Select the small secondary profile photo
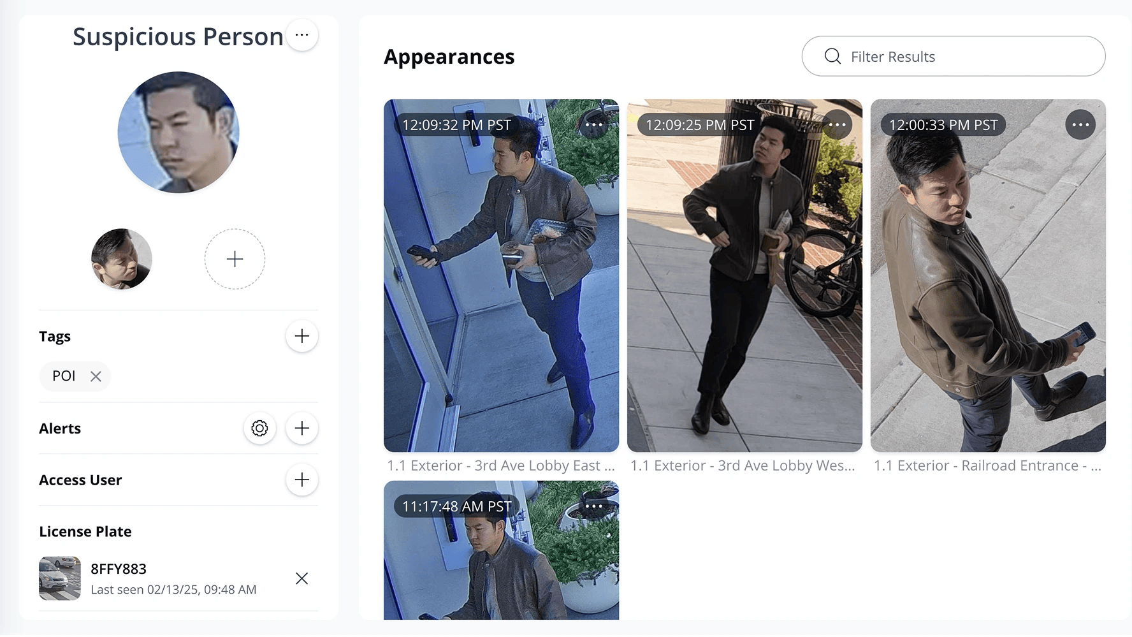 (x=122, y=259)
